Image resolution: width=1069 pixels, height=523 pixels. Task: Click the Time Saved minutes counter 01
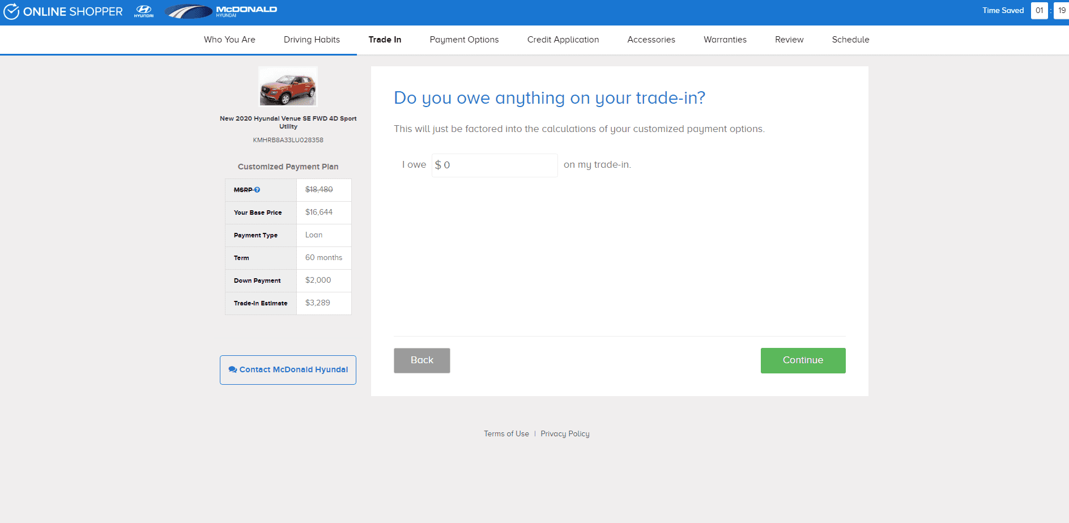pos(1039,11)
